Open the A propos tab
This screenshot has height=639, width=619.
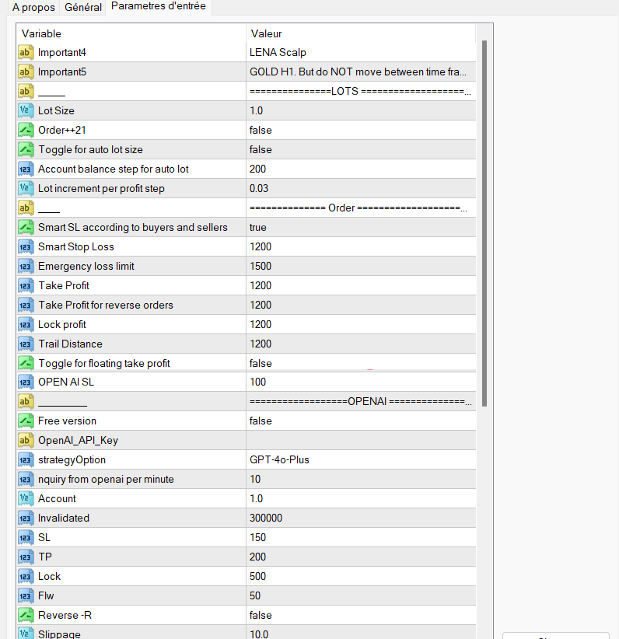tap(33, 8)
